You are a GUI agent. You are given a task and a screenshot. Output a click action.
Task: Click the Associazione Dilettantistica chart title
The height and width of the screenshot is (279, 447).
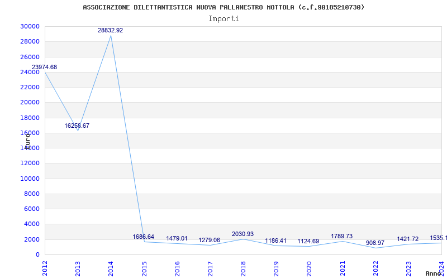click(x=223, y=7)
